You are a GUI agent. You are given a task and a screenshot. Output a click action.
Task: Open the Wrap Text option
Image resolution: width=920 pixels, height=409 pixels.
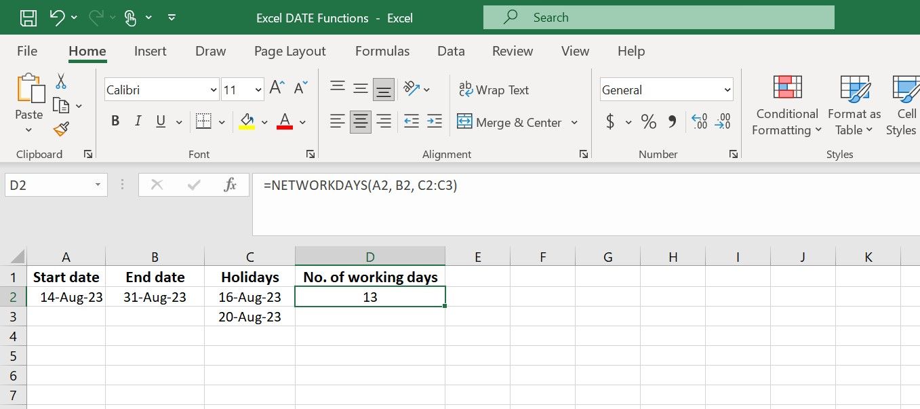tap(494, 90)
